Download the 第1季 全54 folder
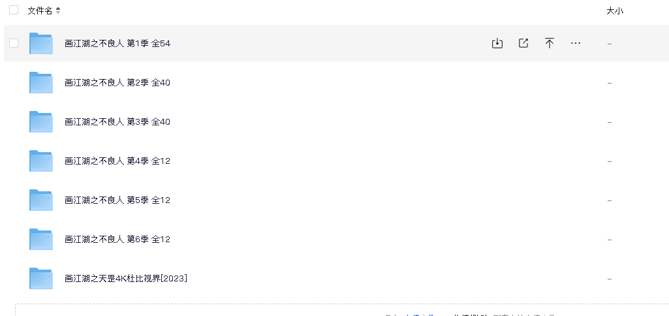The width and height of the screenshot is (669, 316). click(497, 43)
